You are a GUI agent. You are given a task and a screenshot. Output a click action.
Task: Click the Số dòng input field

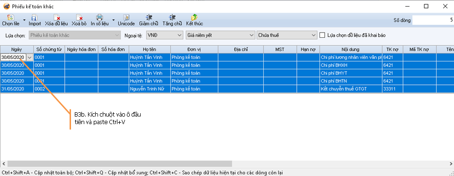tap(433, 20)
